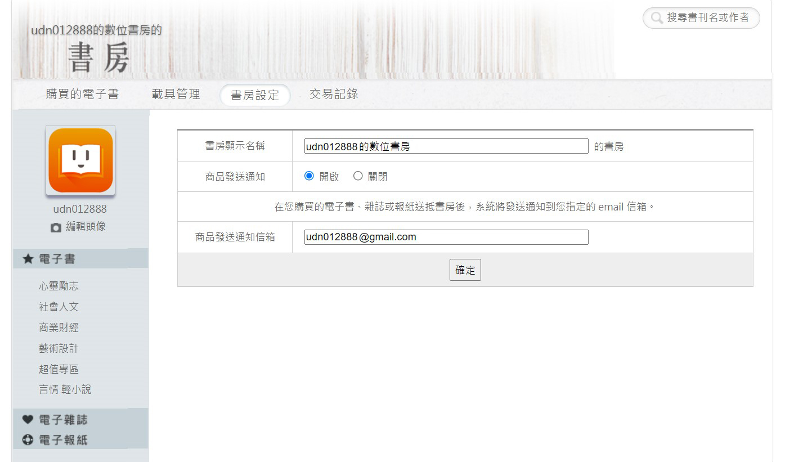Browse the 商業財經 category
Image resolution: width=785 pixels, height=462 pixels.
[x=59, y=328]
